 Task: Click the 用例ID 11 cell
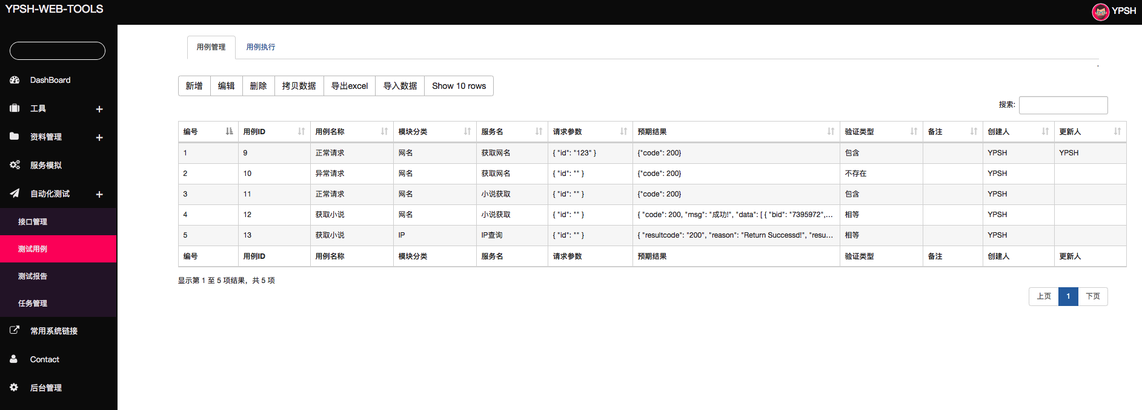click(x=274, y=194)
